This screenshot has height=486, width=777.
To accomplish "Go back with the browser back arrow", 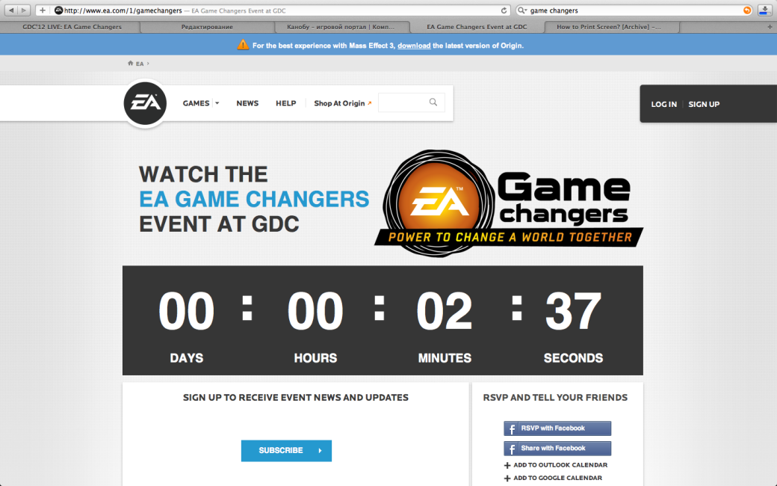I will pyautogui.click(x=11, y=10).
